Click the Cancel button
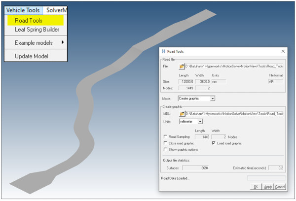296x201 pixels. pyautogui.click(x=280, y=187)
